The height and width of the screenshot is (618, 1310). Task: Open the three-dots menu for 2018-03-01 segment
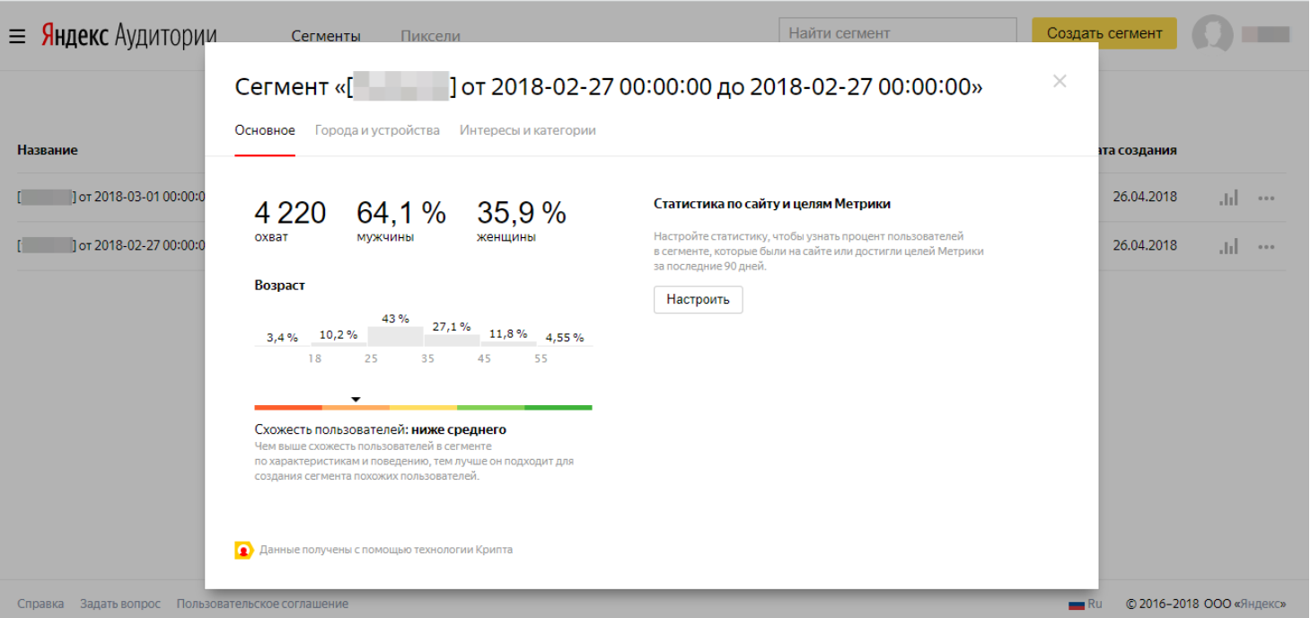1266,199
